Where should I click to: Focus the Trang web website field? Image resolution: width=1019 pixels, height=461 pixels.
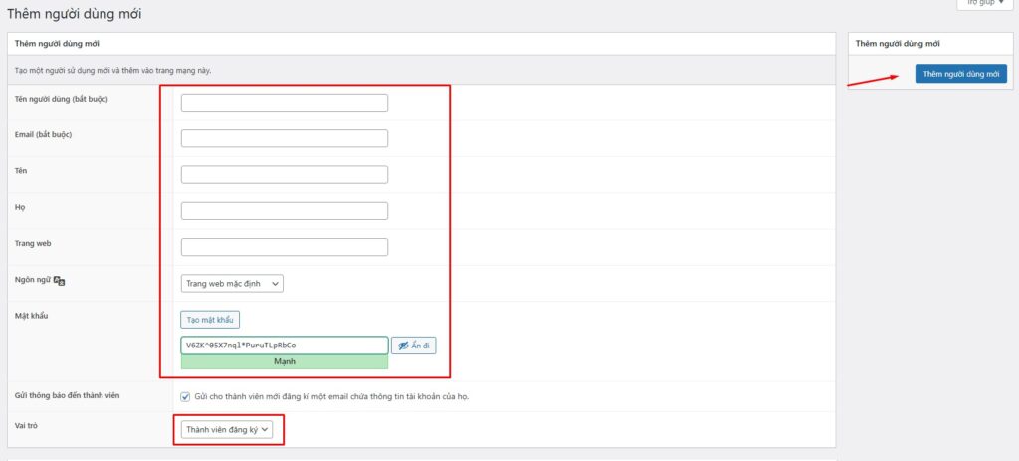pyautogui.click(x=285, y=247)
